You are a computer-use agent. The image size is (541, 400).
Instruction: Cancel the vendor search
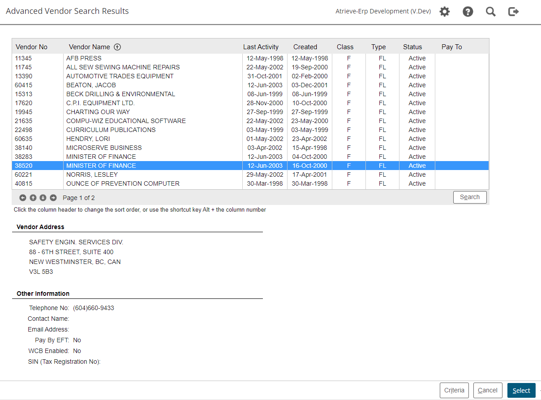point(488,390)
